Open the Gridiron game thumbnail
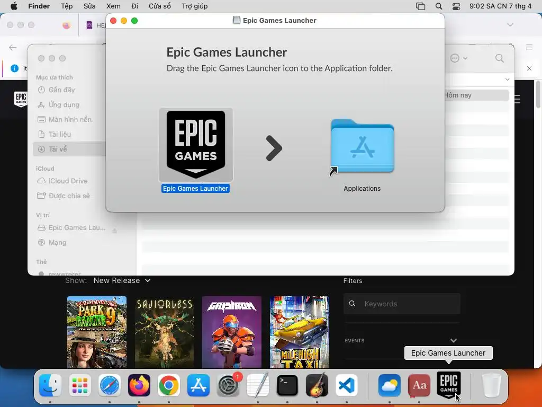This screenshot has height=407, width=542. pos(232,332)
